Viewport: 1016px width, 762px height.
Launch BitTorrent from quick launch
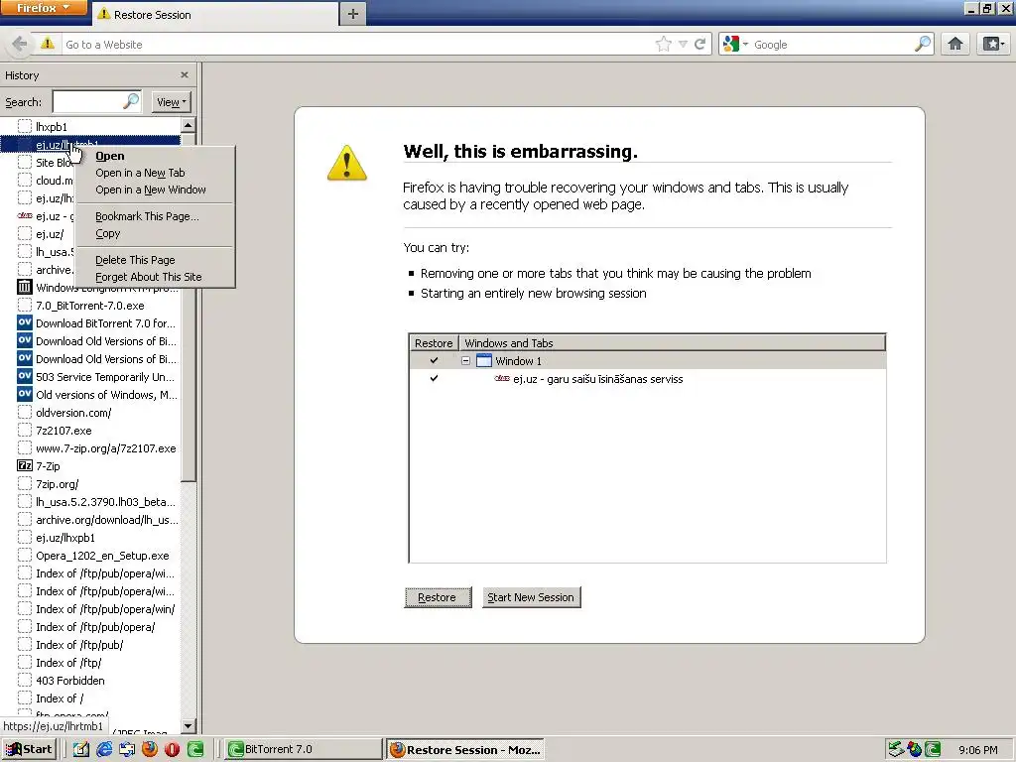coord(194,750)
